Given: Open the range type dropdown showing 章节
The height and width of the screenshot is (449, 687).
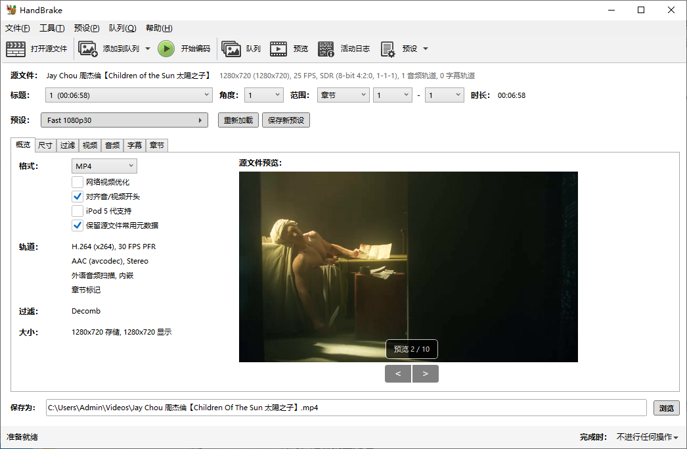Looking at the screenshot, I should point(343,95).
